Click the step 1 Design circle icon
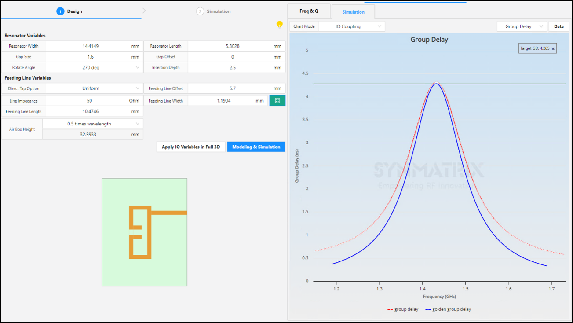The image size is (573, 323). click(x=60, y=11)
